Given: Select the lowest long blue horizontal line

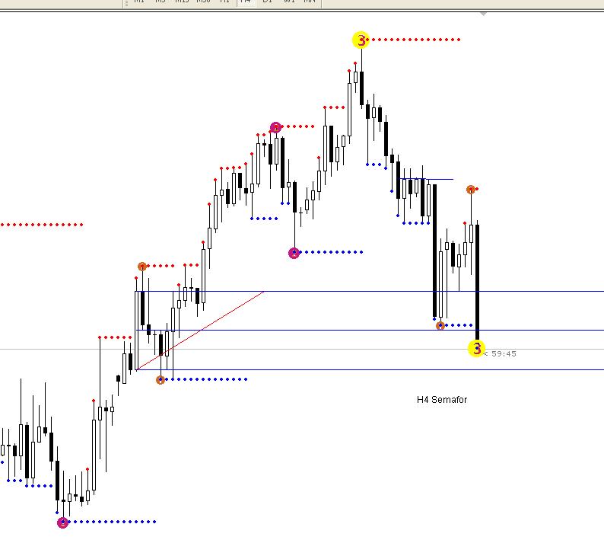Looking at the screenshot, I should (x=370, y=369).
